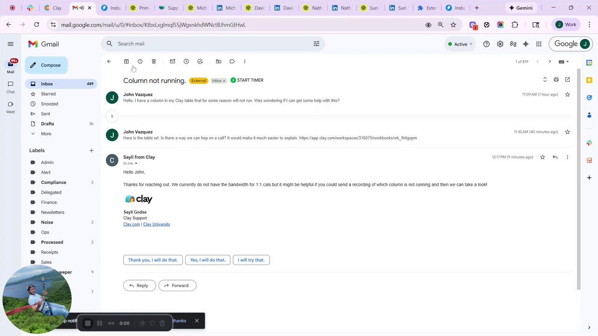Print all messages in the thread

point(556,80)
